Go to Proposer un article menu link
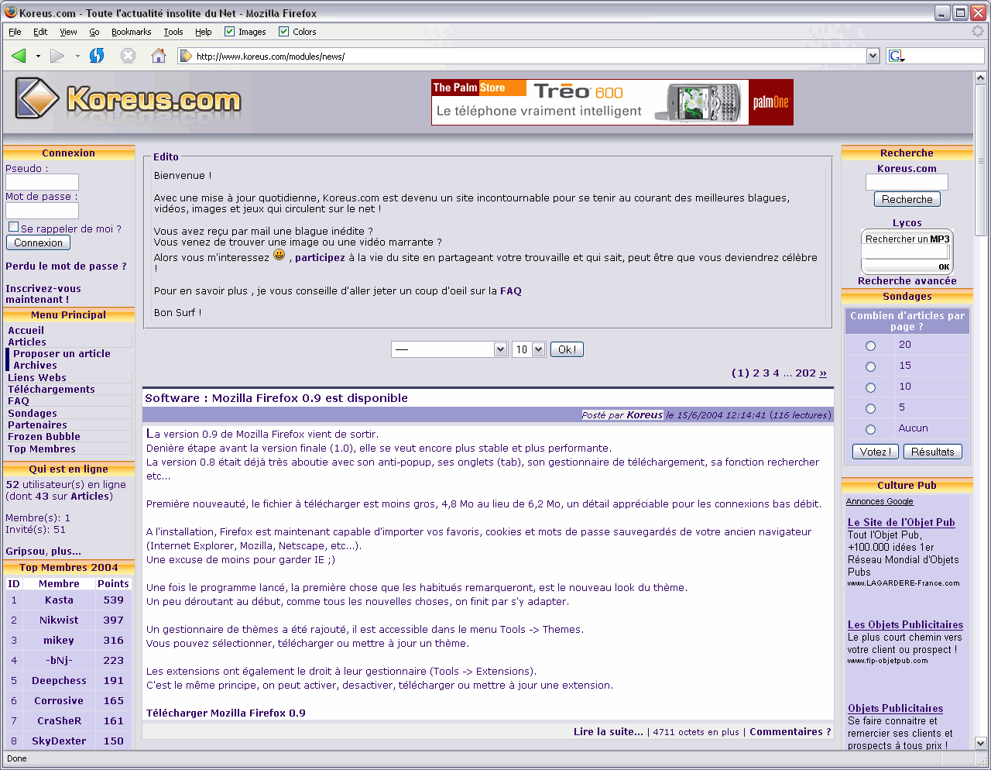 coord(62,353)
